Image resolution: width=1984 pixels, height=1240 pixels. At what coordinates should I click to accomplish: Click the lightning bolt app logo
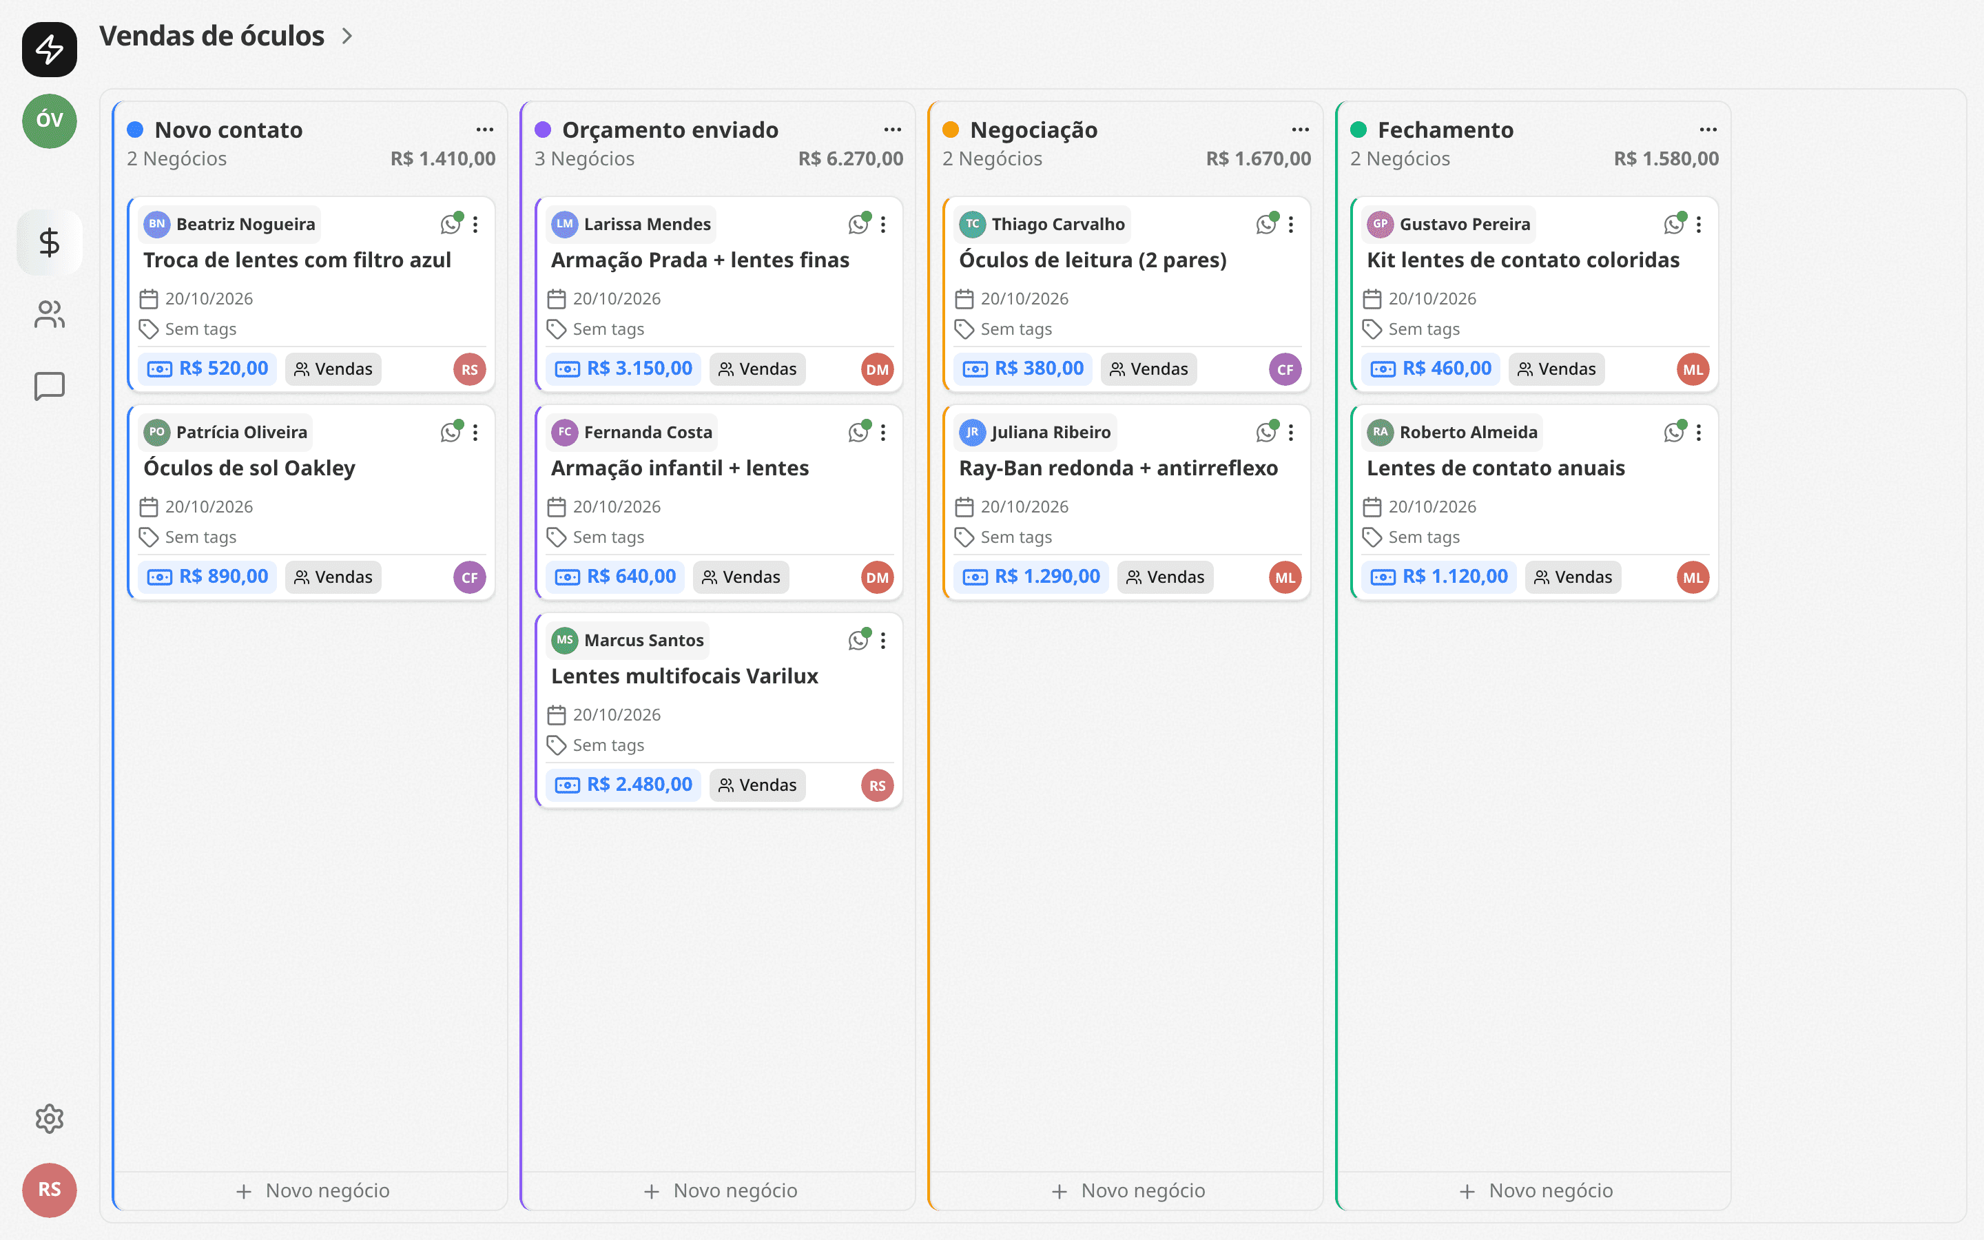click(x=49, y=49)
